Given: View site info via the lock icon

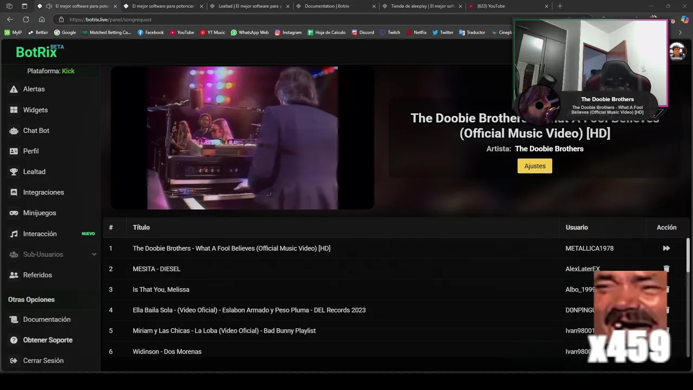Looking at the screenshot, I should [61, 19].
